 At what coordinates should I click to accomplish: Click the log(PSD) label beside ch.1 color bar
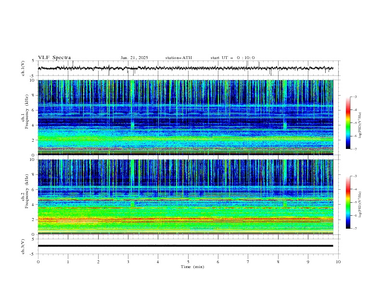pyautogui.click(x=360, y=125)
